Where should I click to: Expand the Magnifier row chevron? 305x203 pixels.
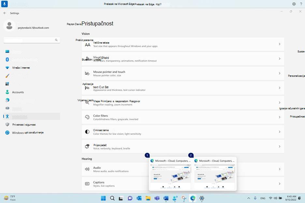[x=280, y=102]
